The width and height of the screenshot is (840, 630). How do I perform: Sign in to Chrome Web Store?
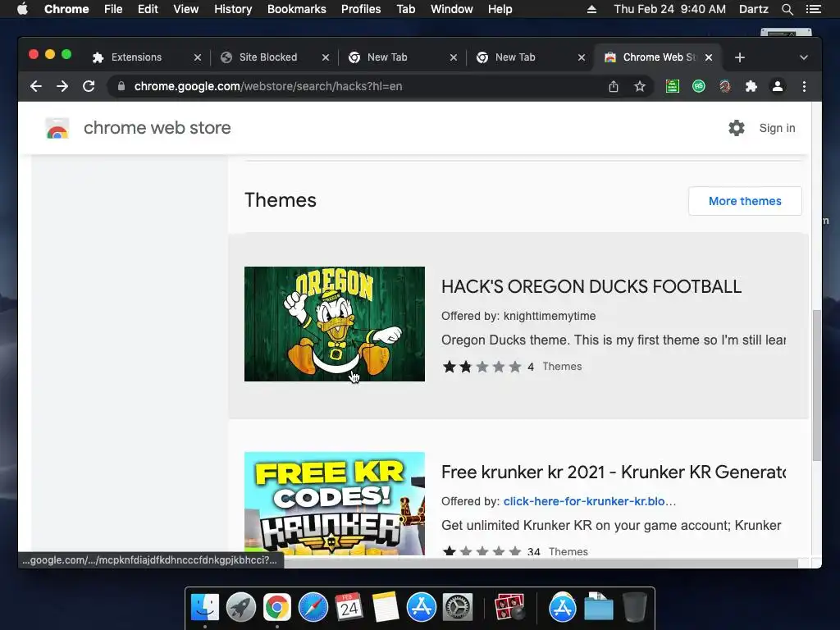[777, 128]
